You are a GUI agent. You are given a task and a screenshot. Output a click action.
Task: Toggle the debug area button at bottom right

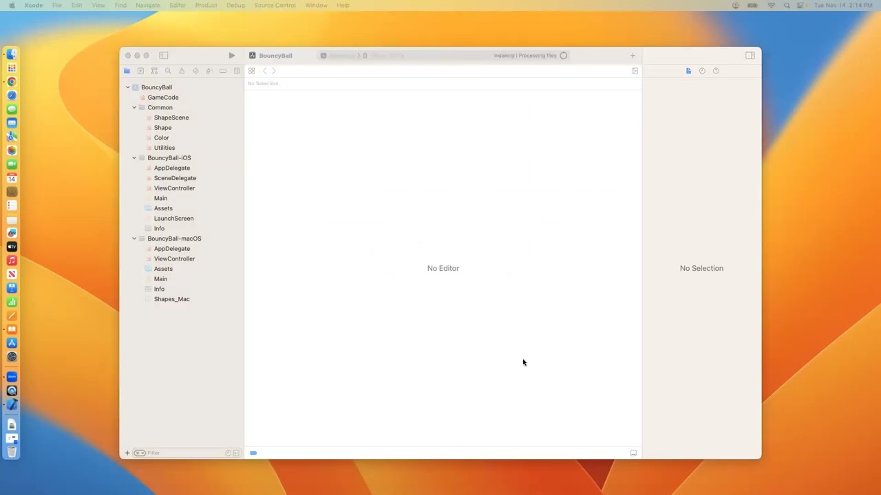pyautogui.click(x=633, y=453)
